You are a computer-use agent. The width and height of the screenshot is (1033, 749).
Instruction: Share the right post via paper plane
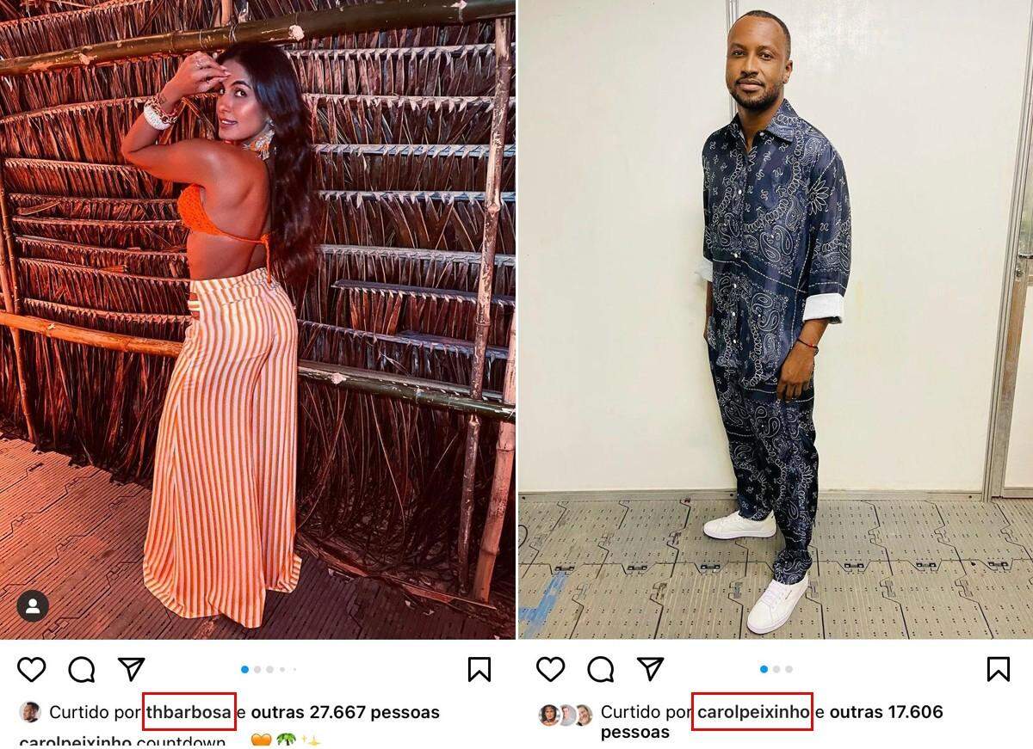point(650,668)
